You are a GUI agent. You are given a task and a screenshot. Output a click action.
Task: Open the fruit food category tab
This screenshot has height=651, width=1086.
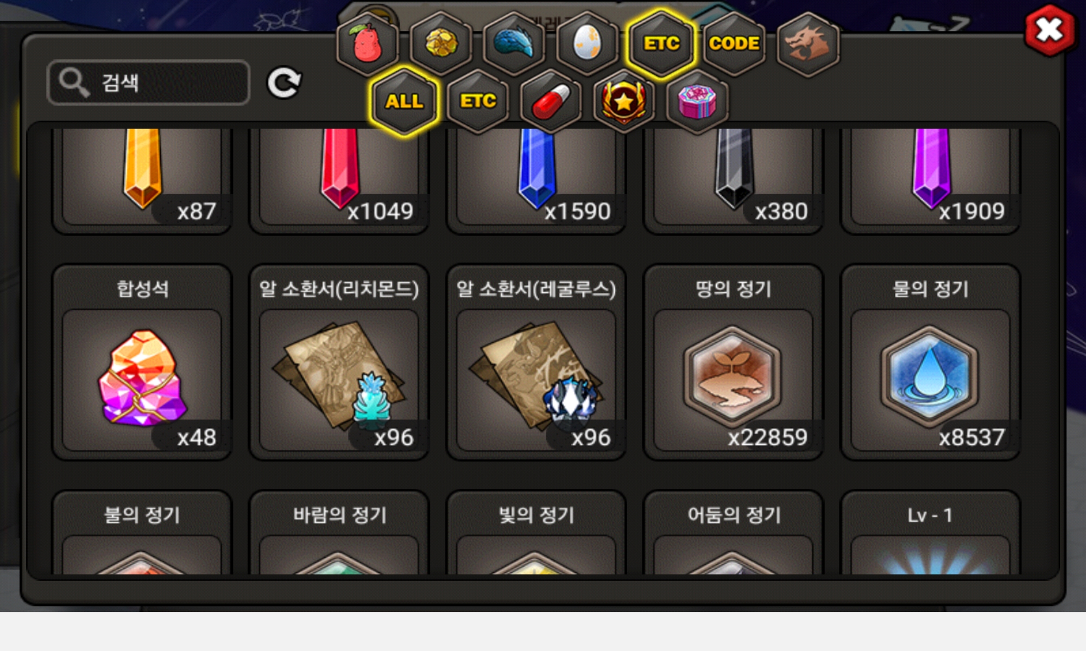click(368, 43)
